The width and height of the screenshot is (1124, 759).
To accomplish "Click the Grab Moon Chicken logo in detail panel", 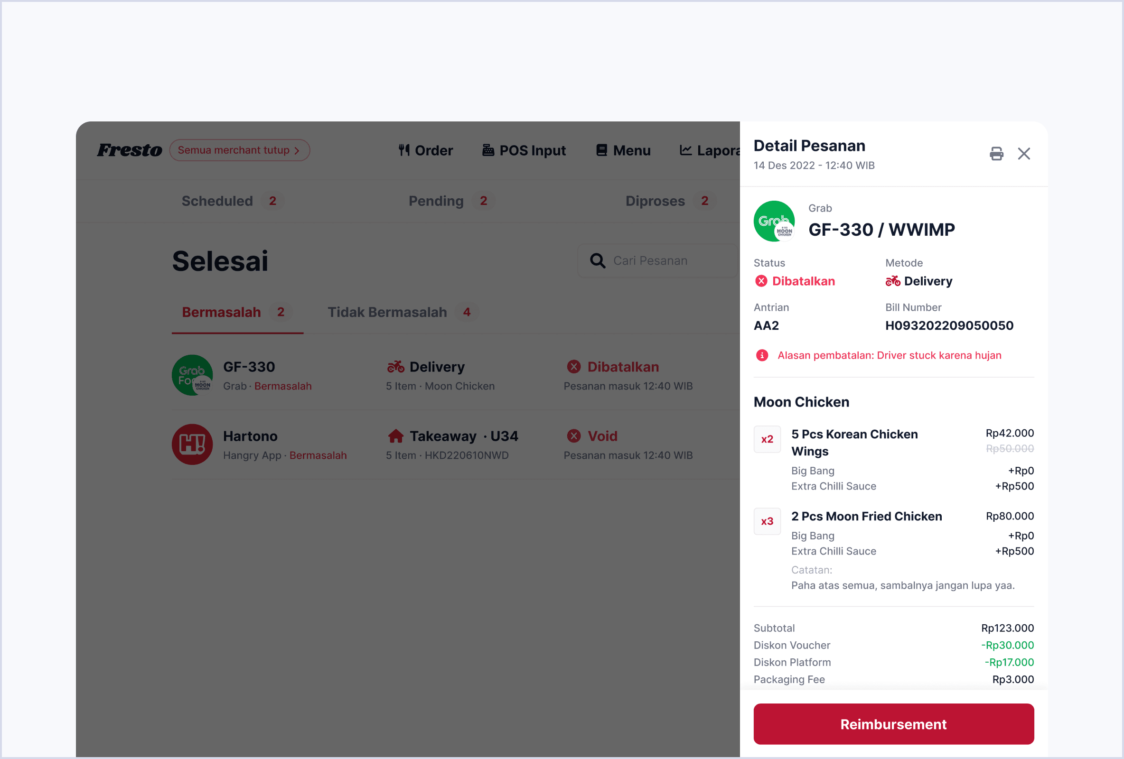I will click(x=774, y=222).
